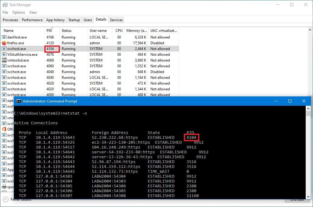The width and height of the screenshot is (313, 207).
Task: Click the firefox.exe Firefox icon
Action: point(4,43)
